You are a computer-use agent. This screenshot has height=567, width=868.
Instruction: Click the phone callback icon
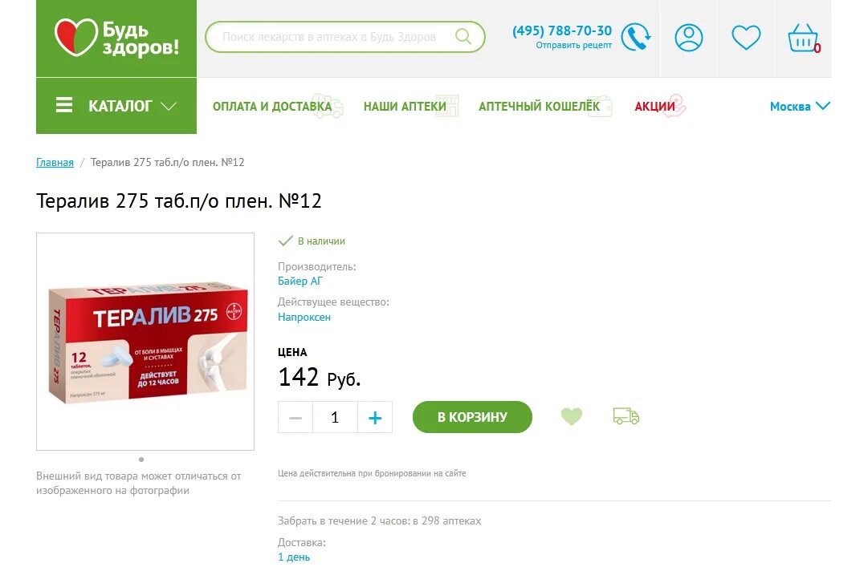point(635,37)
